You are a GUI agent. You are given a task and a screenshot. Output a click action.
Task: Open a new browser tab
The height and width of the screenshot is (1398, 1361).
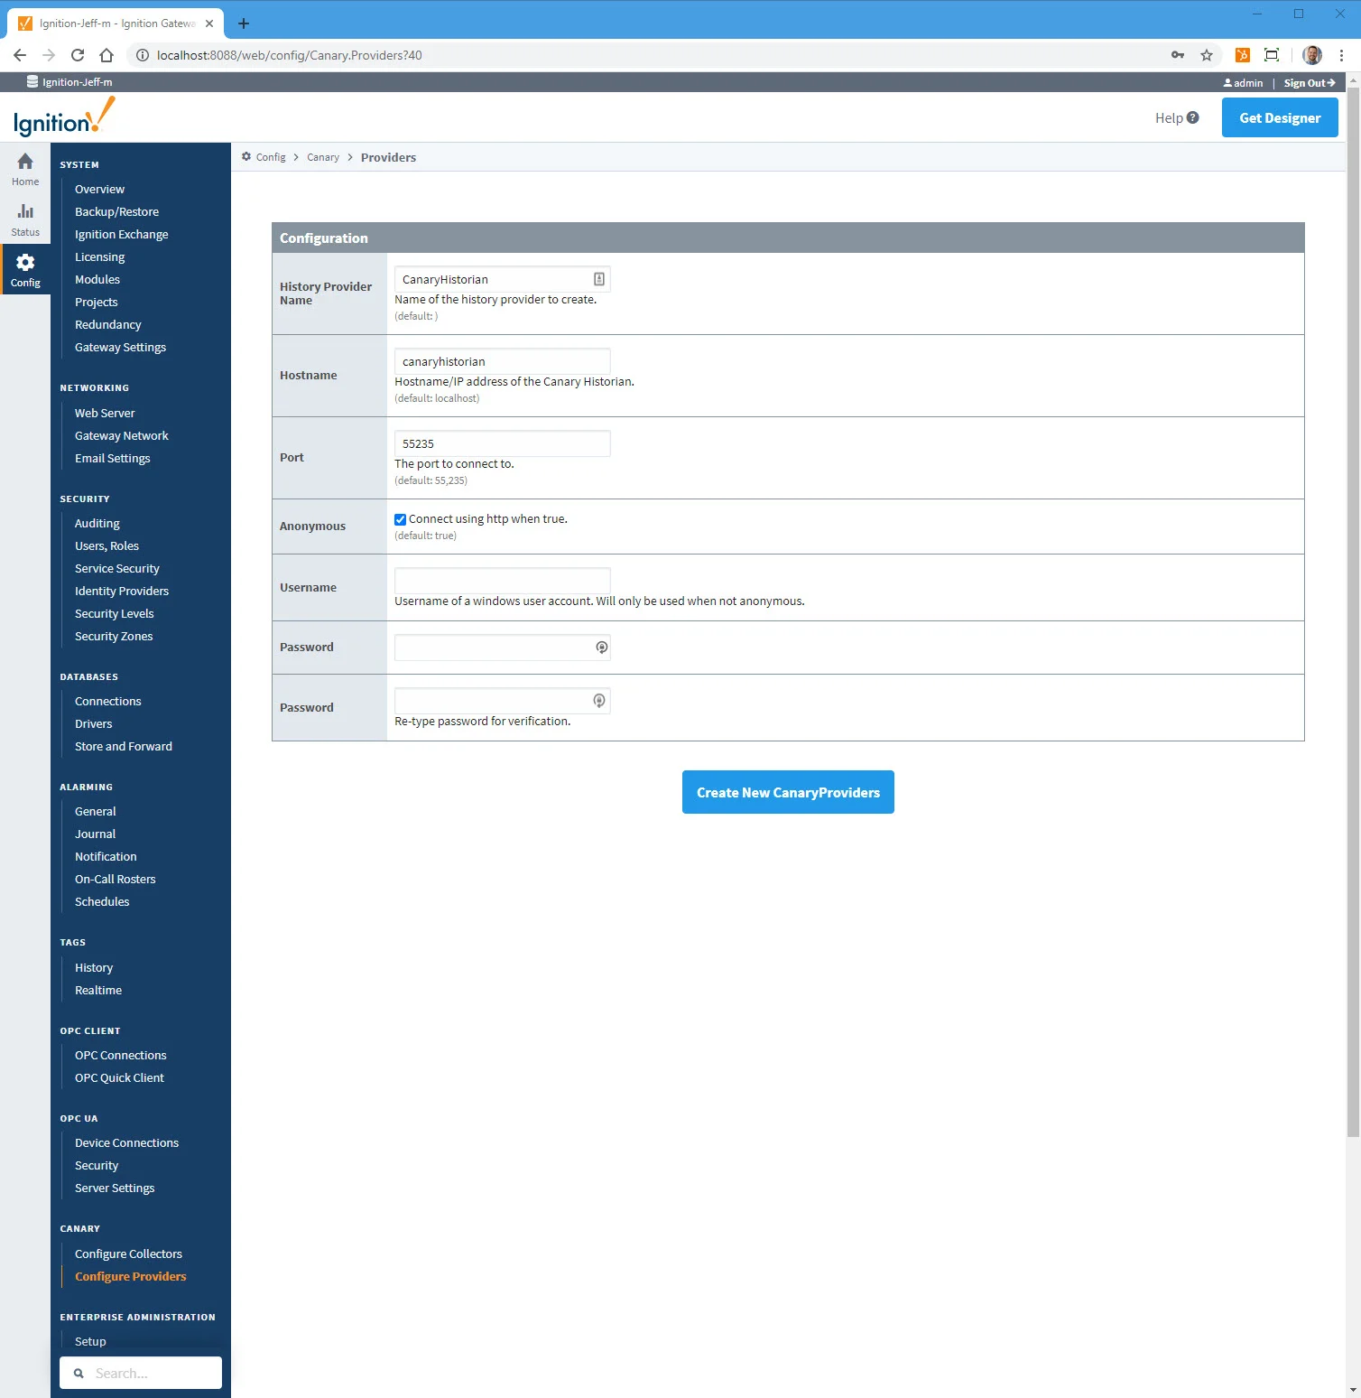pyautogui.click(x=244, y=23)
